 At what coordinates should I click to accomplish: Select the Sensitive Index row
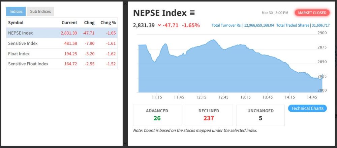coord(62,43)
